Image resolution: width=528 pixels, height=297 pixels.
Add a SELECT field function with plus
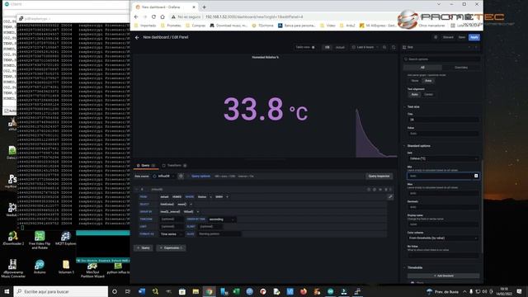pos(191,205)
